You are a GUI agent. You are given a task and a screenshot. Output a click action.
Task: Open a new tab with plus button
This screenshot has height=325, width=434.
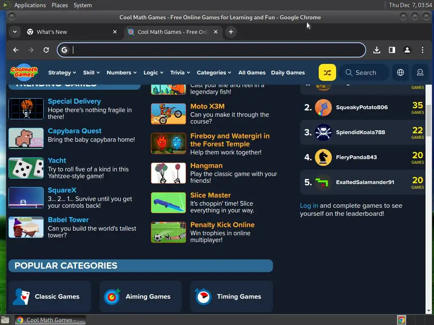click(231, 32)
